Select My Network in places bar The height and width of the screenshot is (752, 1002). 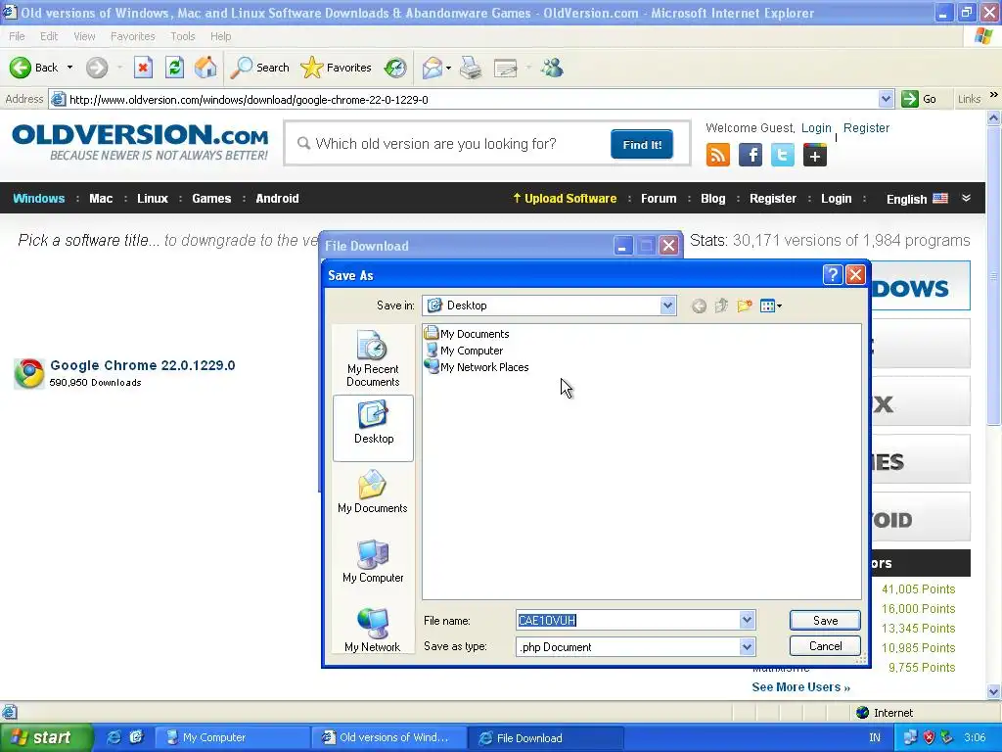(x=373, y=630)
